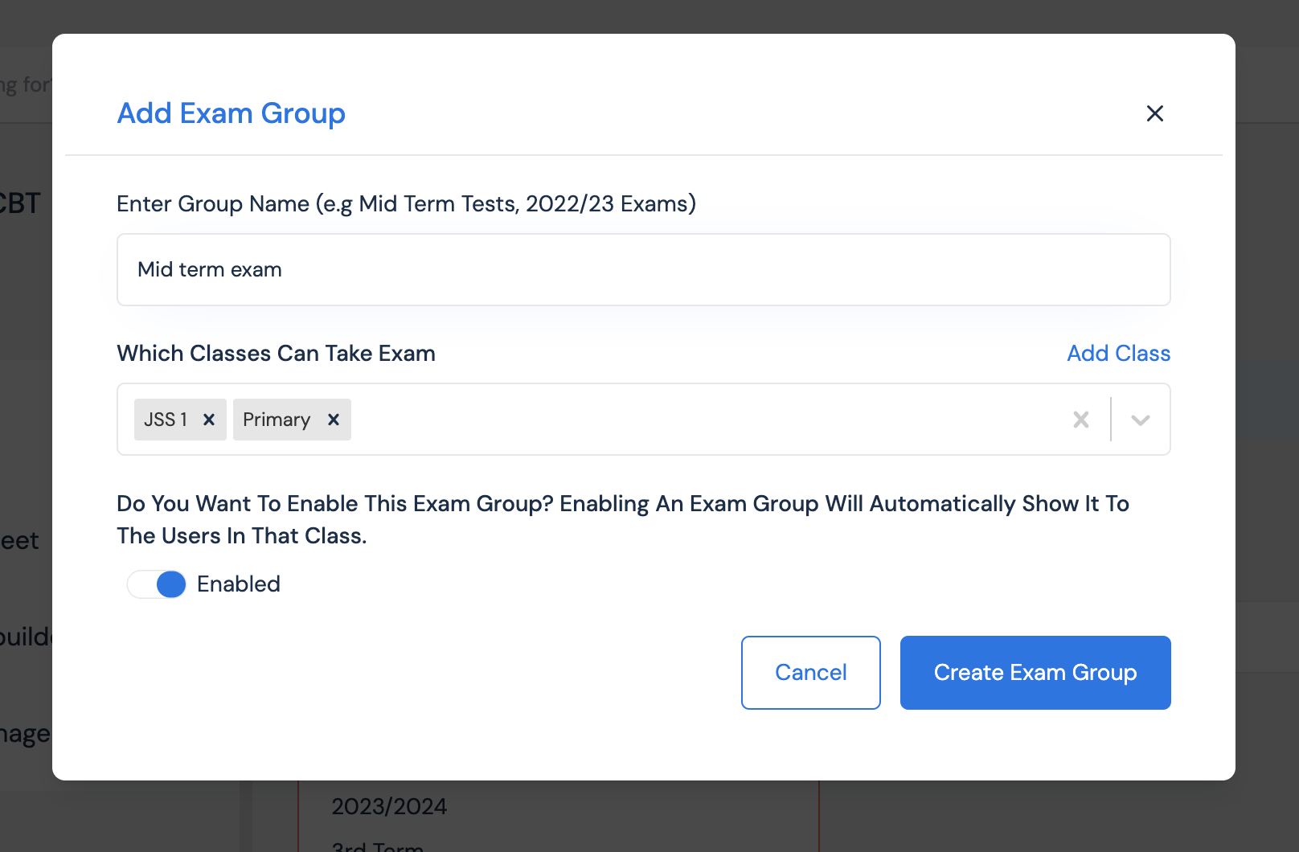Click the Which Classes Can Take Exam label
The height and width of the screenshot is (852, 1299).
(276, 354)
